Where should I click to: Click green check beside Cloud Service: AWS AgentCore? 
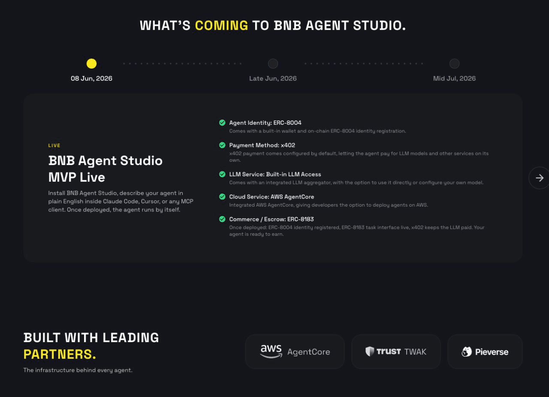pos(222,196)
